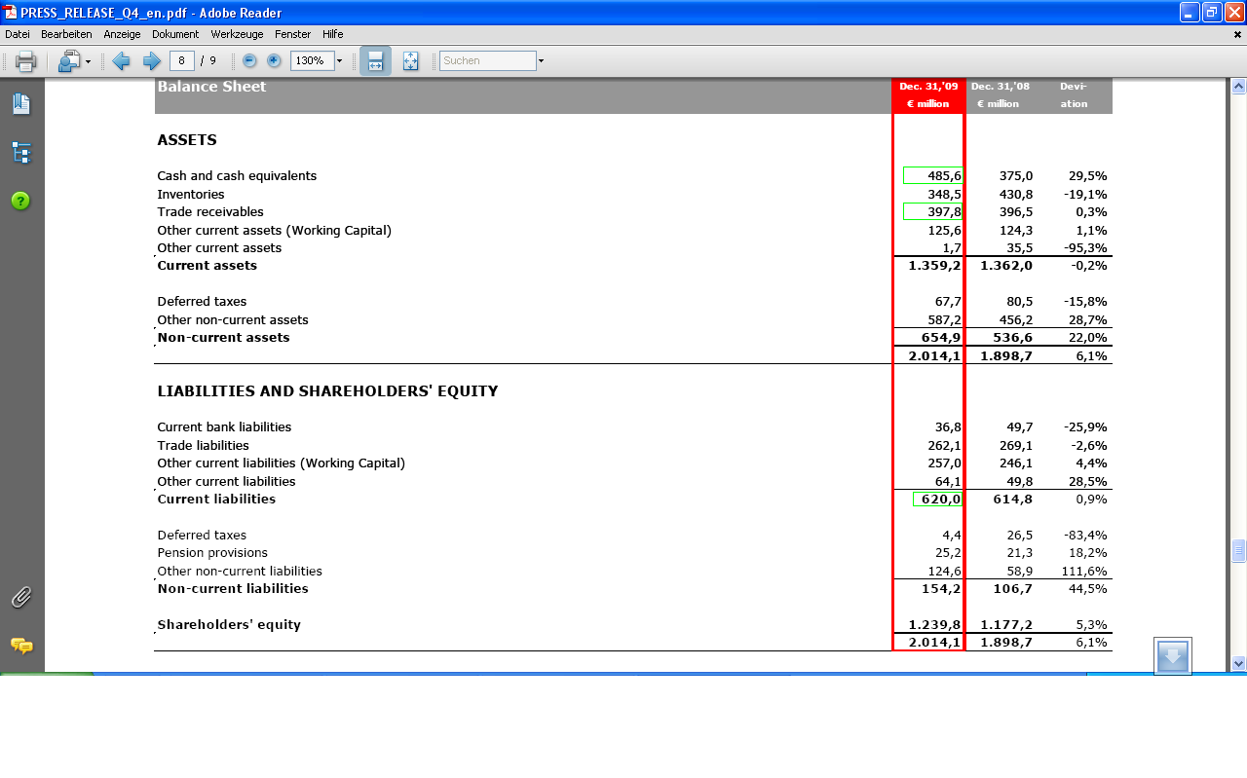Expand the collaboration tool dropdown arrow
Screen dimensions: 1247x778
click(x=88, y=61)
